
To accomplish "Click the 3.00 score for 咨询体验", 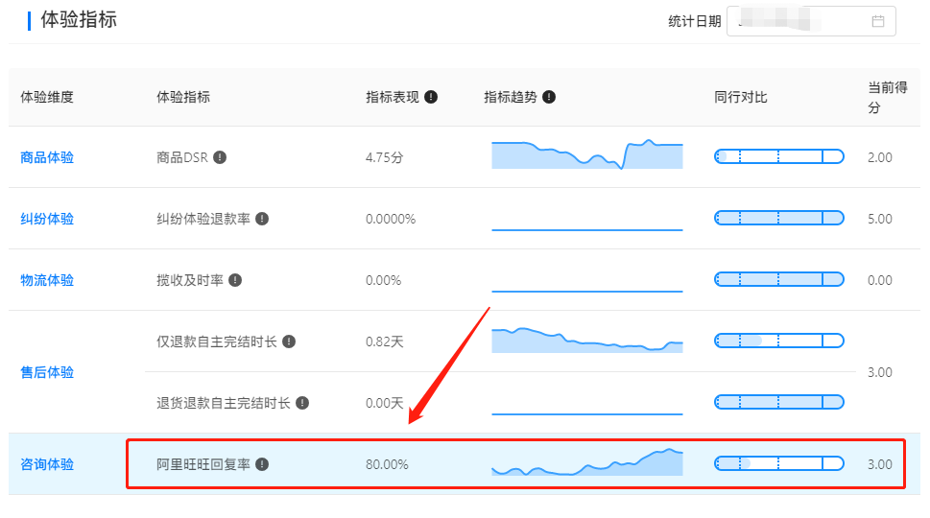I will [x=879, y=464].
